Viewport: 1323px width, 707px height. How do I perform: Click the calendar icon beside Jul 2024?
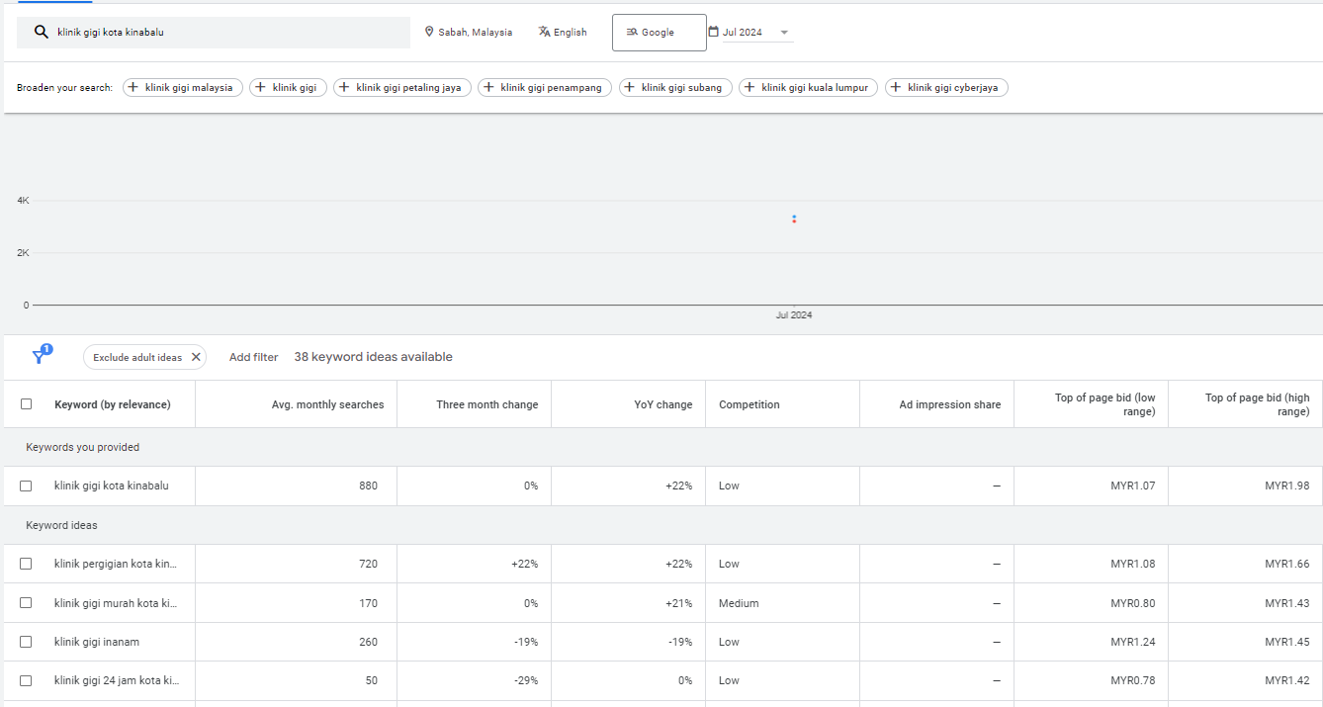(x=714, y=32)
